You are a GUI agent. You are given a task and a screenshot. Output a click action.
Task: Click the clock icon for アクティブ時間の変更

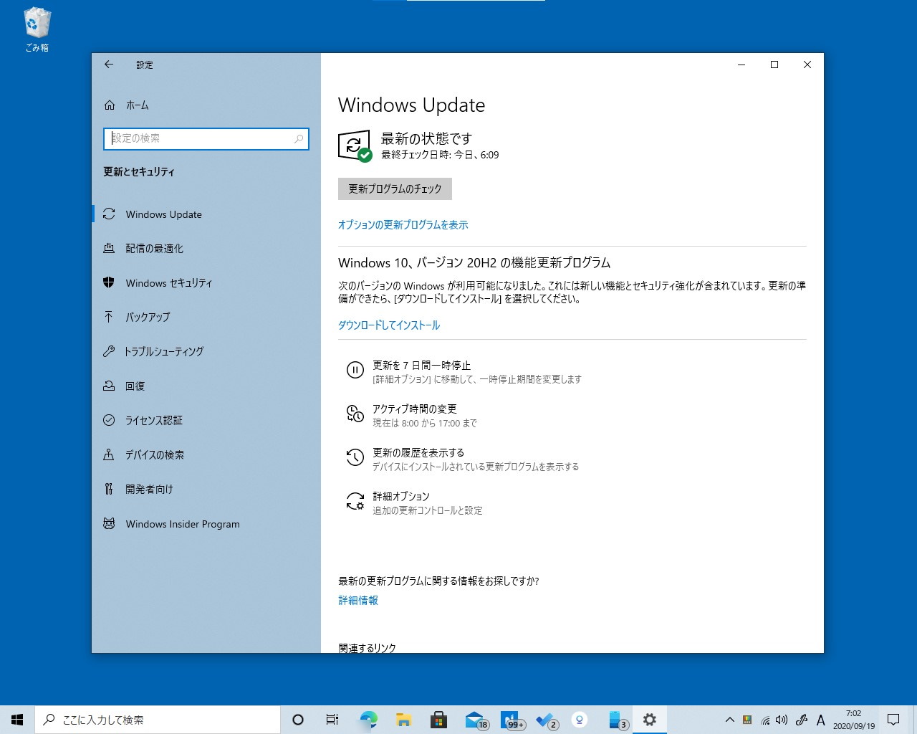[355, 414]
